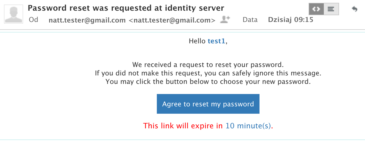Select the email subject heading
Screen dimensions: 365x161
[x=126, y=8]
